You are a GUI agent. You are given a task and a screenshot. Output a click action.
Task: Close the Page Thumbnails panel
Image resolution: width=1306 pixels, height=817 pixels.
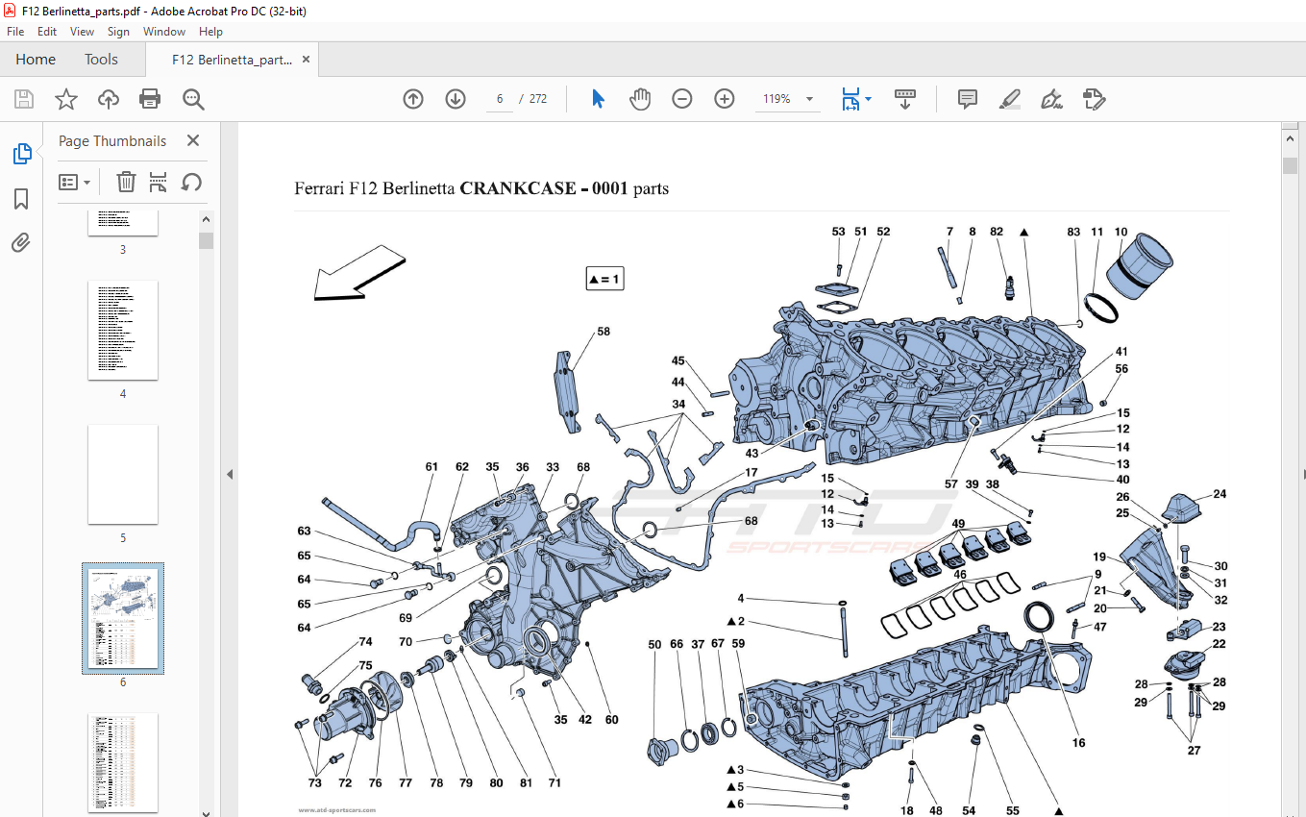[193, 140]
